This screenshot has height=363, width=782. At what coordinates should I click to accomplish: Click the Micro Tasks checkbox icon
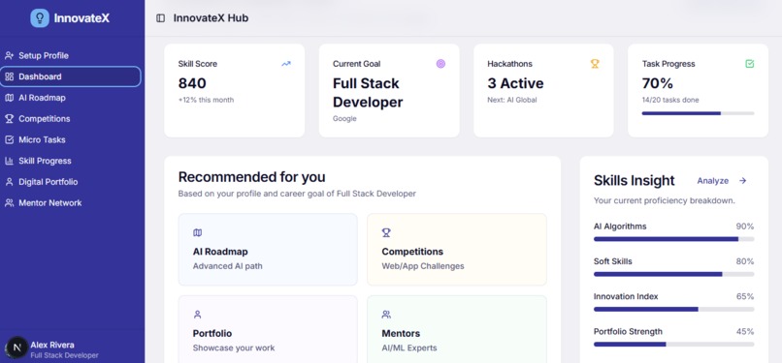9,139
